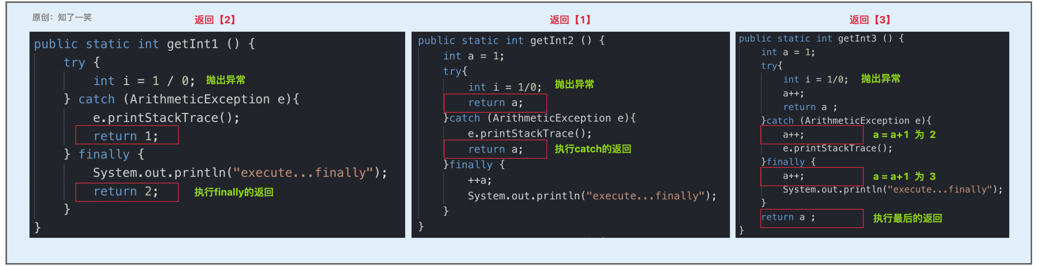Click the ++a; line in getInt2 finally

pyautogui.click(x=479, y=181)
